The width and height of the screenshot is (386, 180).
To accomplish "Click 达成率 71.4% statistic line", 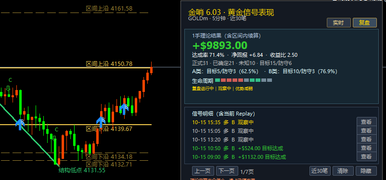I will pos(244,55).
